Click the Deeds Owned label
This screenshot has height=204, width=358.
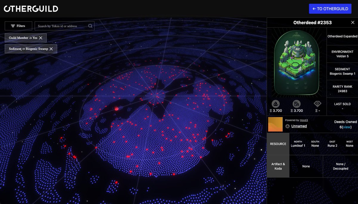(x=345, y=122)
